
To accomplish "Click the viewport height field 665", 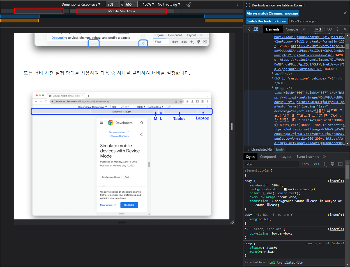I will tap(131, 4).
